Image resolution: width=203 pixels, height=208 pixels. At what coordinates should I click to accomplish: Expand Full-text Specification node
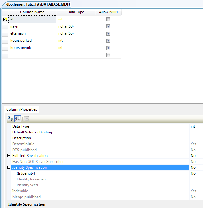point(9,156)
